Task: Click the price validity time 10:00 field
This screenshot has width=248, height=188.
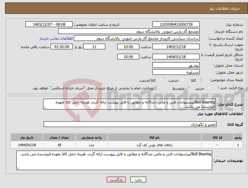Action: tap(128, 57)
